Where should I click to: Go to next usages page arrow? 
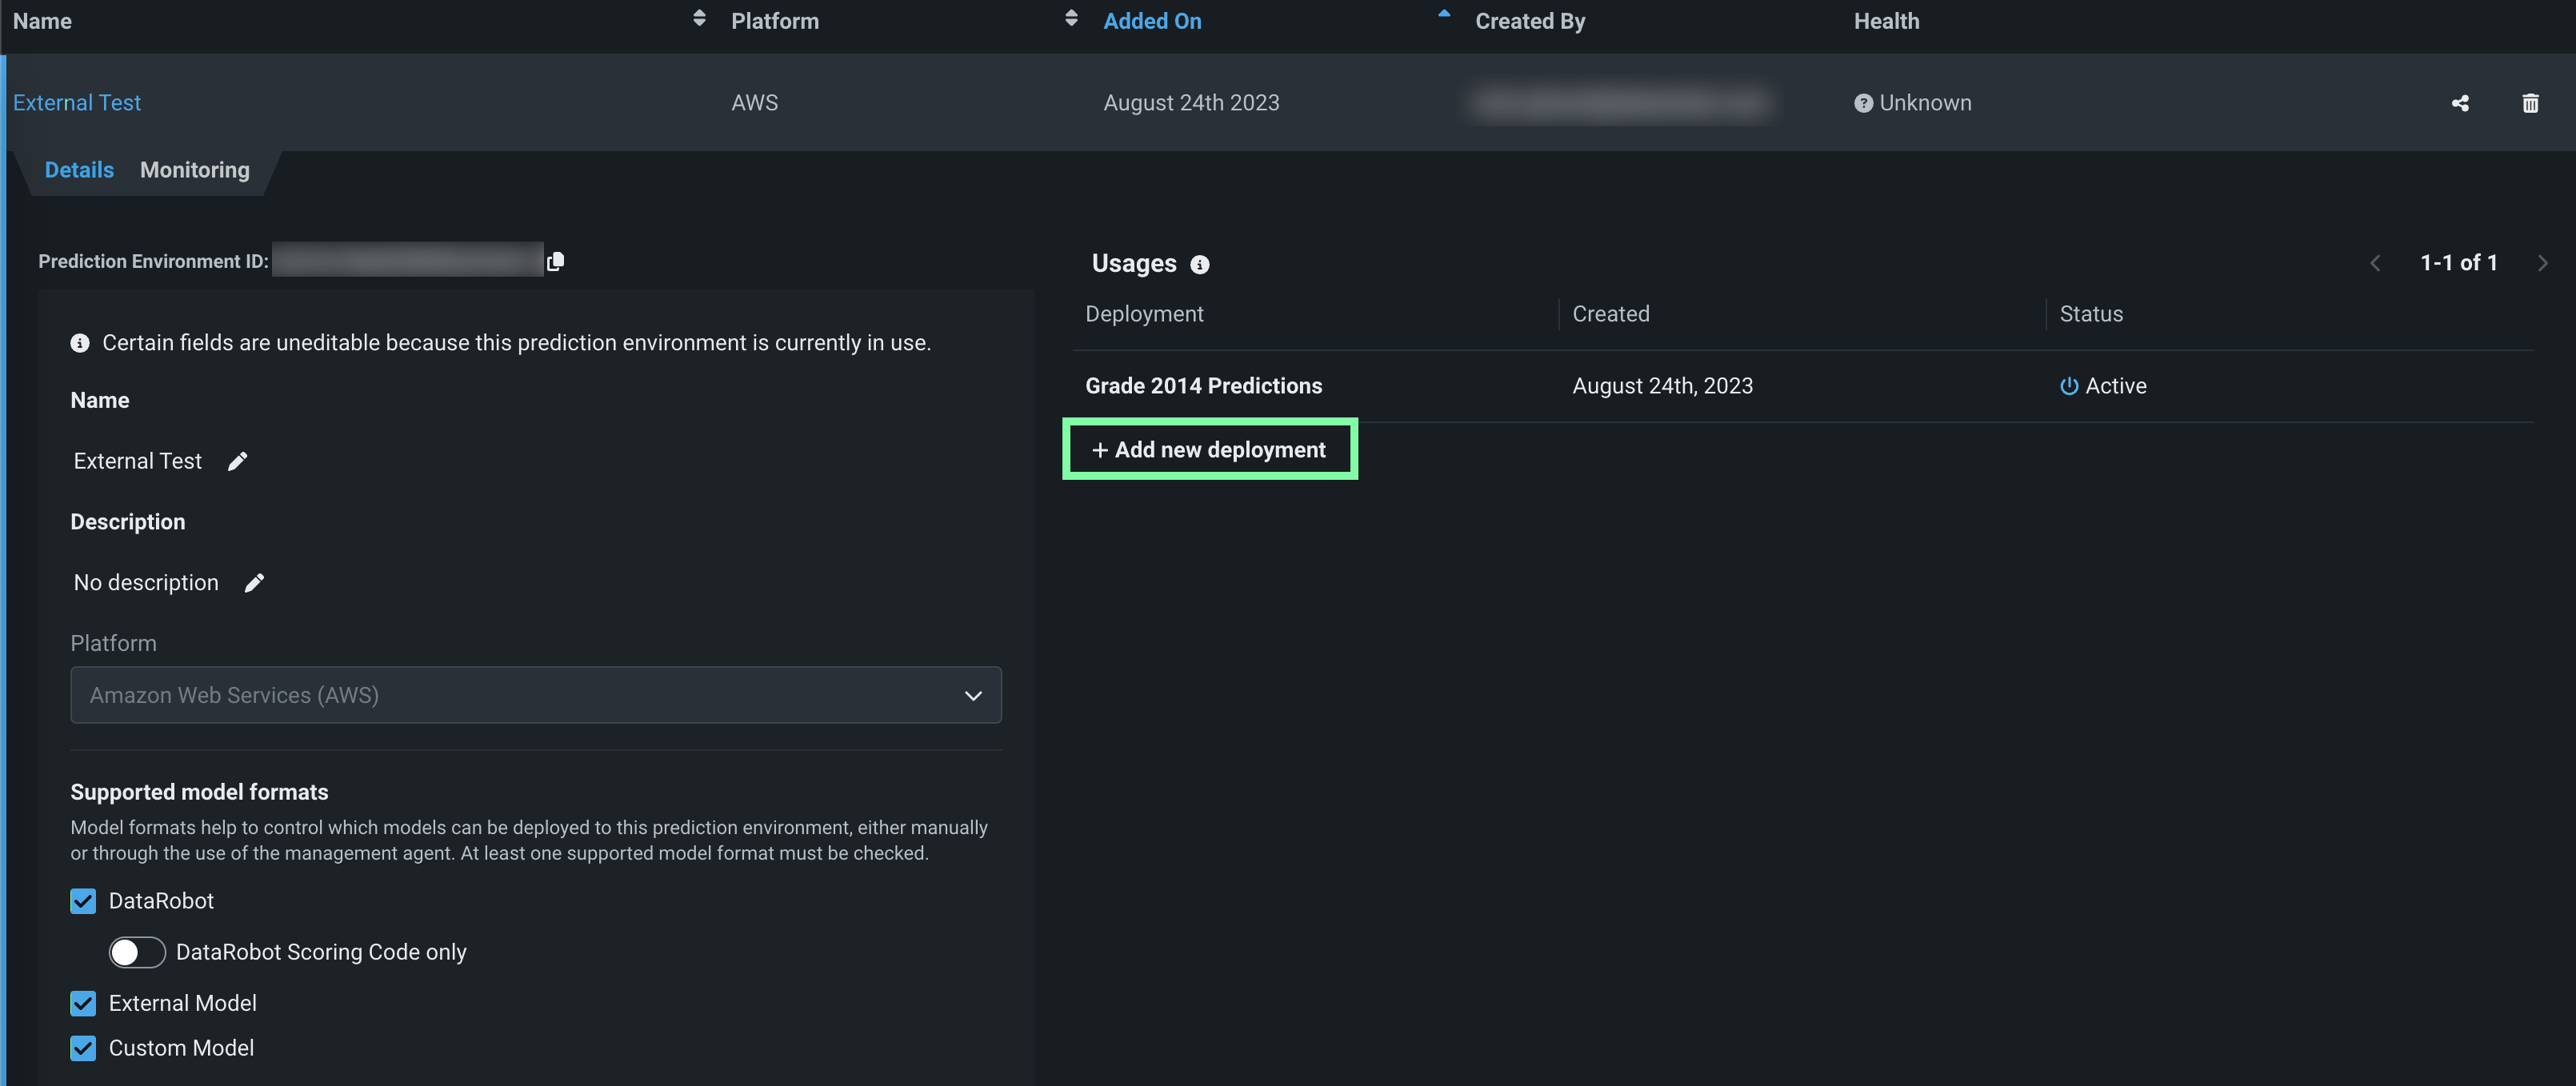click(x=2542, y=263)
